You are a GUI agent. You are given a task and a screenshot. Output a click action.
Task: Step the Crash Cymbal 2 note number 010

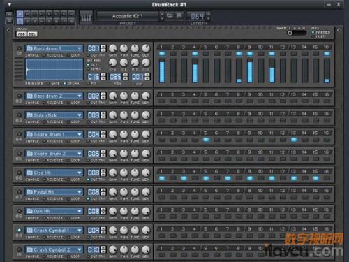click(x=103, y=249)
